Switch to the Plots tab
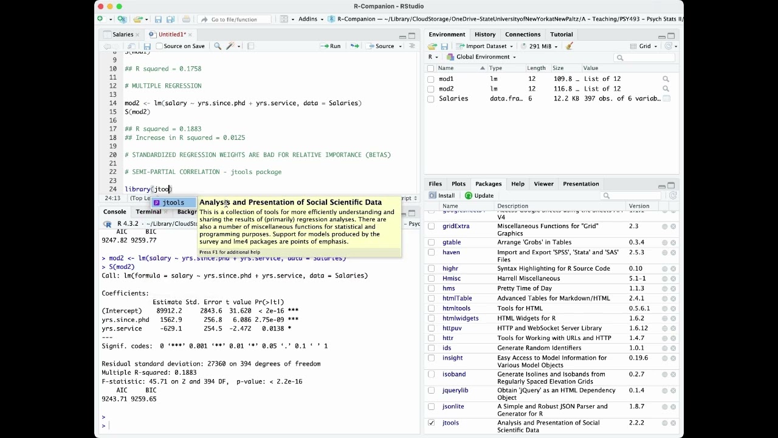778x438 pixels. (458, 184)
